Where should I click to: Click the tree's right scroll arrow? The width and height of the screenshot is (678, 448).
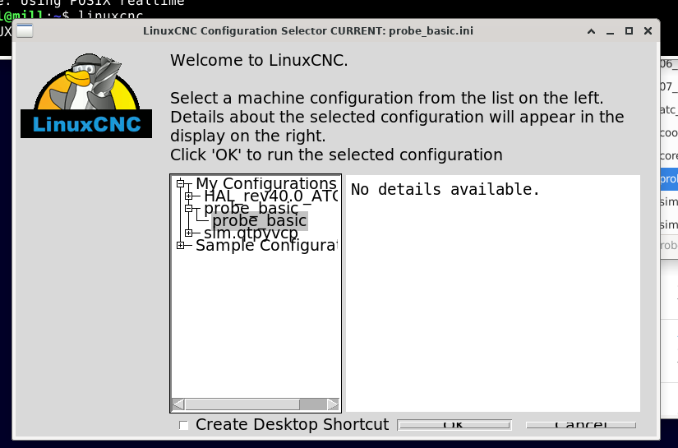pos(333,404)
